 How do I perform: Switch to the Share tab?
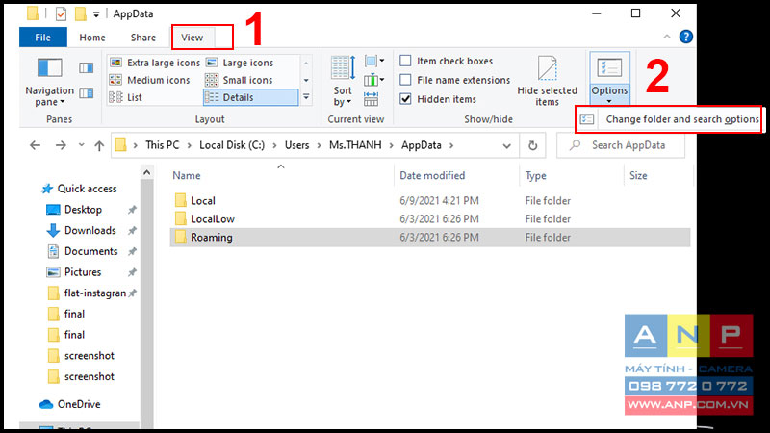click(143, 38)
